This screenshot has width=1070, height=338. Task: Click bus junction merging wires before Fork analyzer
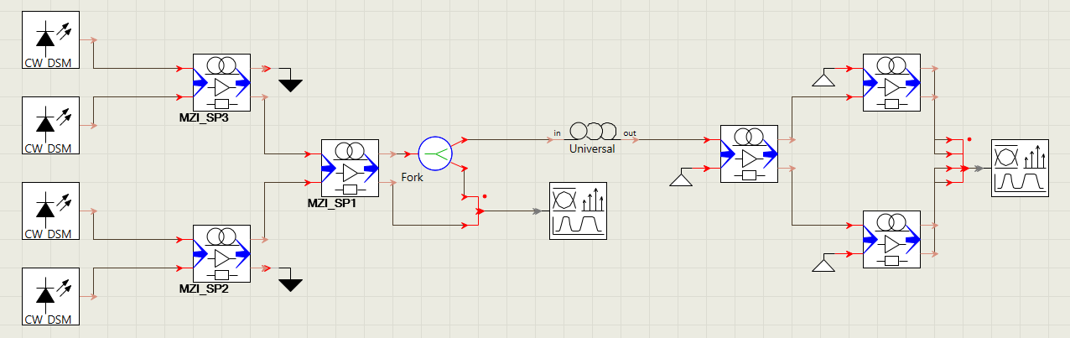(479, 211)
